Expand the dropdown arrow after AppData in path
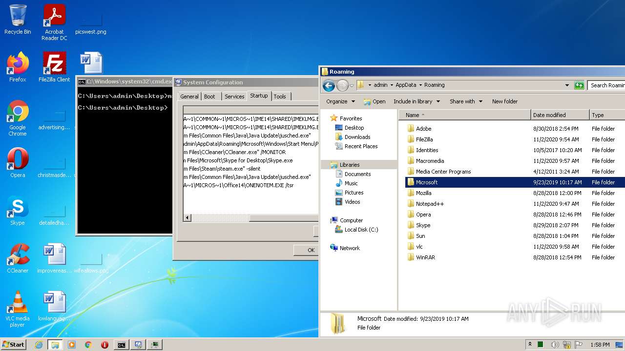 (420, 85)
